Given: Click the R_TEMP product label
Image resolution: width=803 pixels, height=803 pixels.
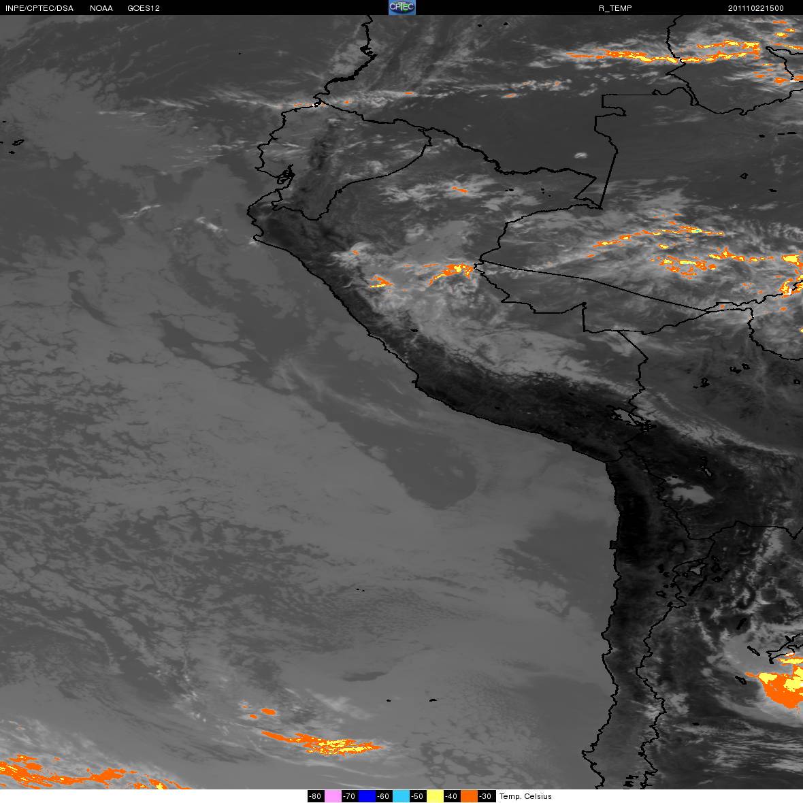Looking at the screenshot, I should pos(615,8).
